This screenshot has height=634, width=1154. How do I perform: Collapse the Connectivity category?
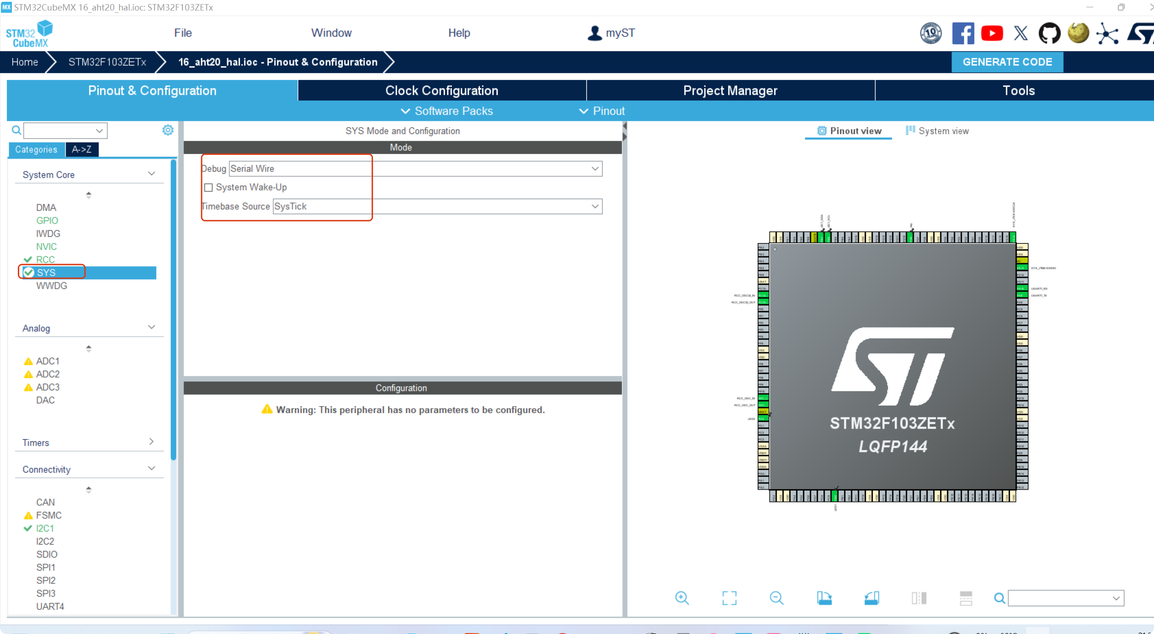coord(152,468)
